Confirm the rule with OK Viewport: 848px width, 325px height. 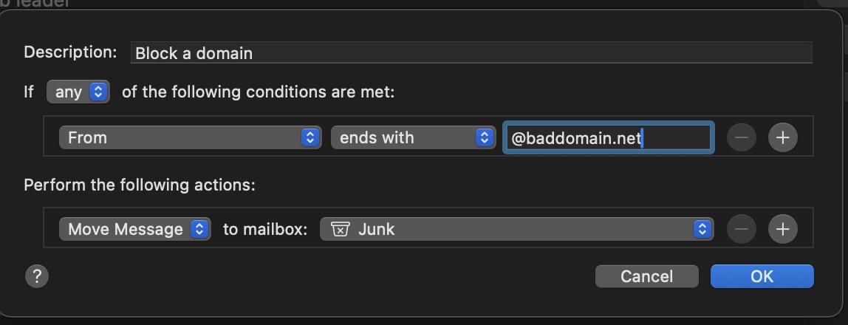point(762,276)
